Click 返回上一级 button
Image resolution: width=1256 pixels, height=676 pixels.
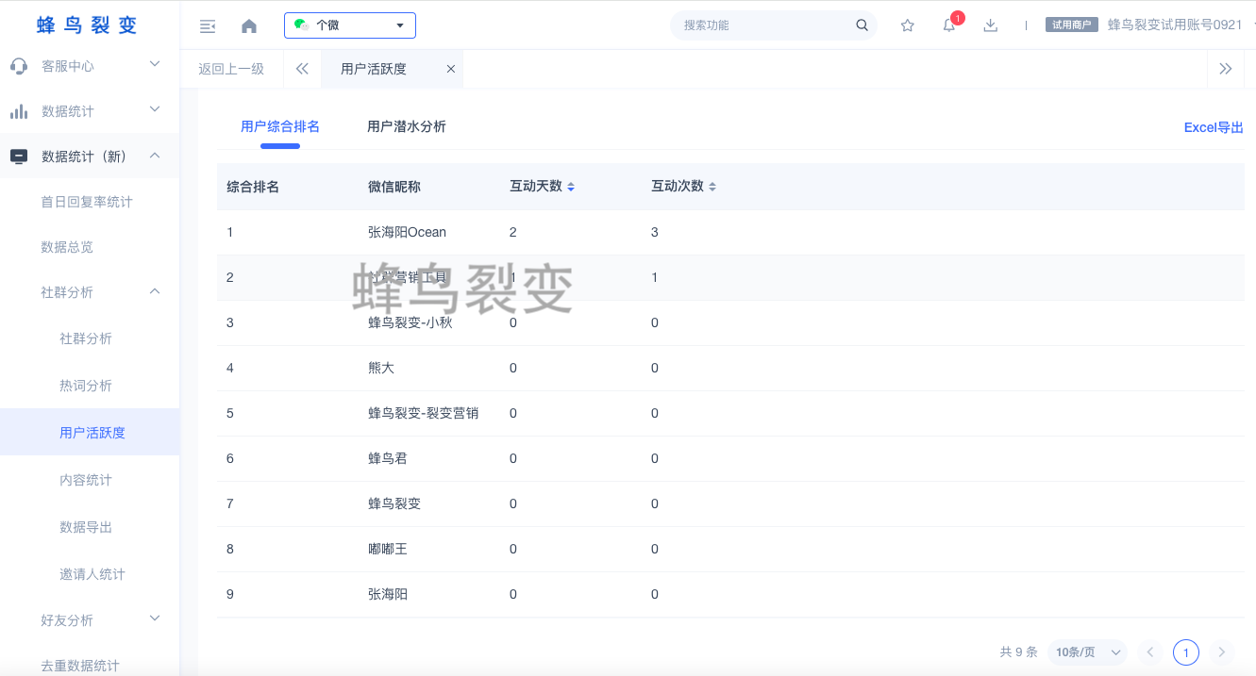(x=231, y=69)
